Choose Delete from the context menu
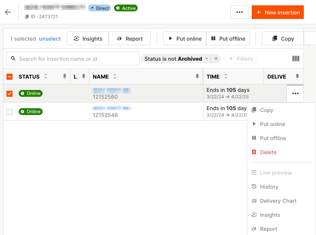The image size is (316, 235). coord(268,152)
